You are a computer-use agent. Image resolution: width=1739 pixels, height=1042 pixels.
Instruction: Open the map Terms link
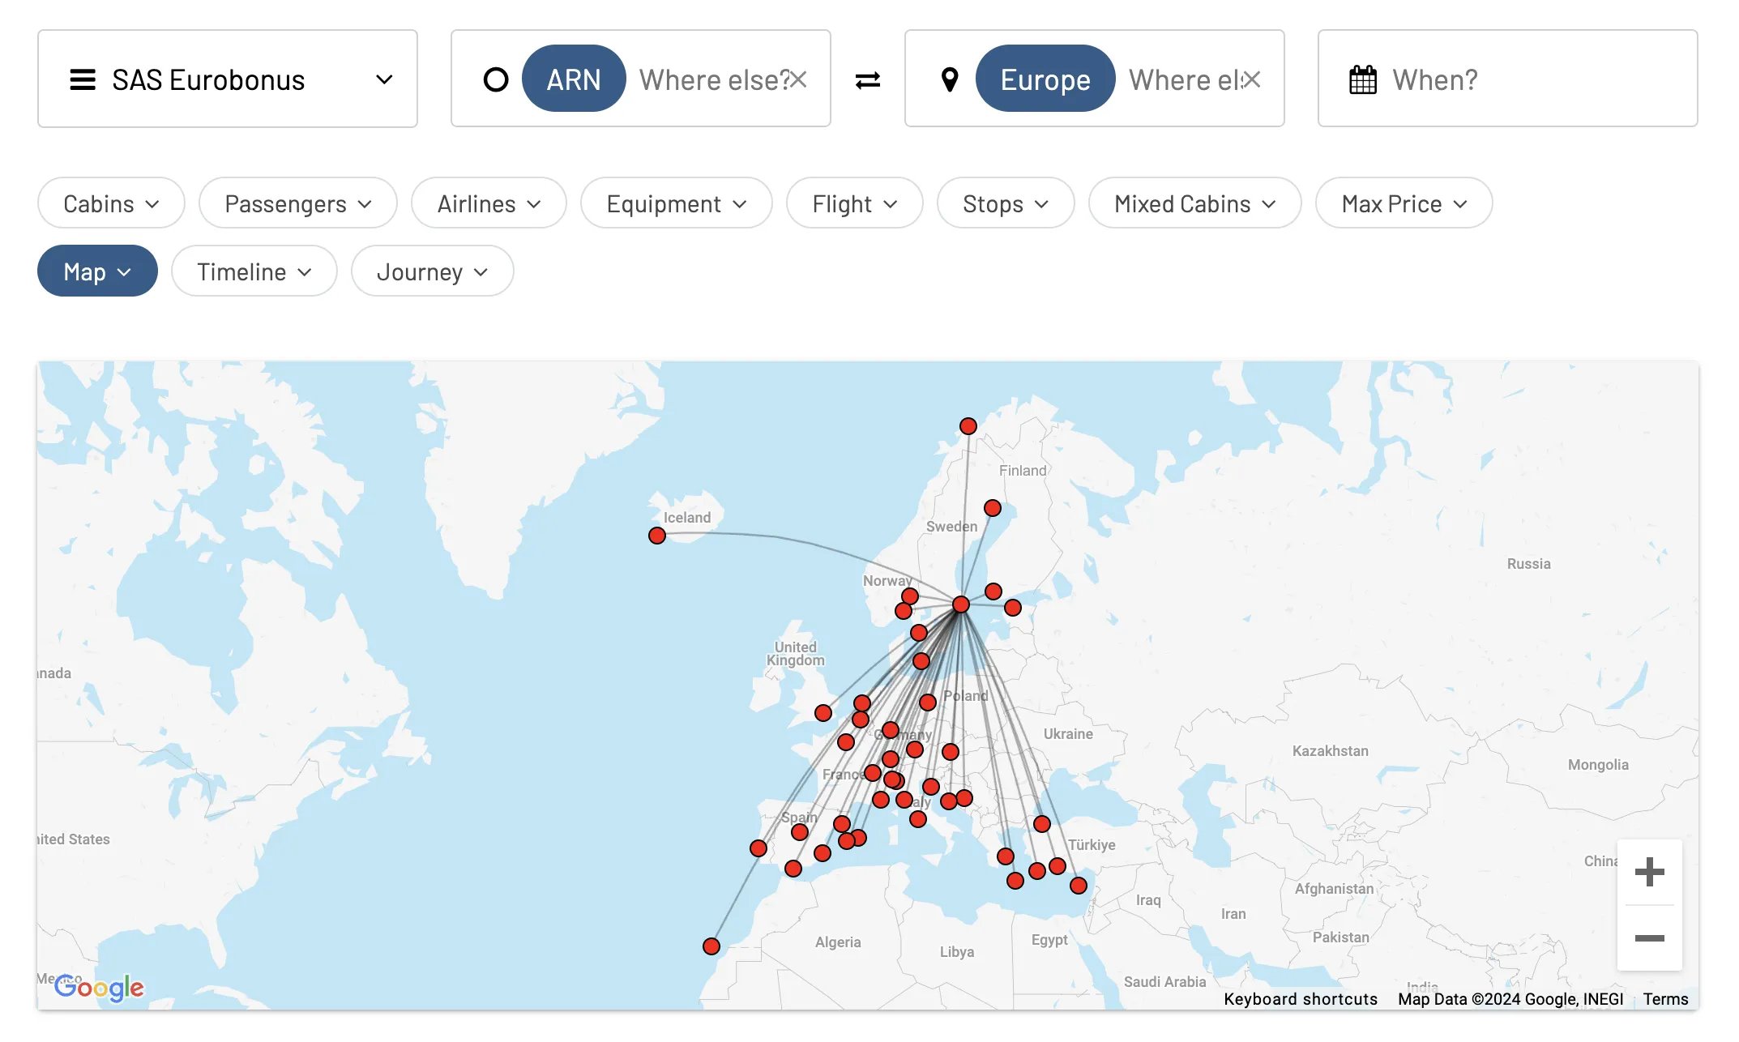[1665, 999]
